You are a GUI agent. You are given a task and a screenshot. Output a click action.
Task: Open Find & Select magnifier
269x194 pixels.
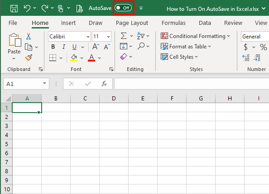(141, 46)
